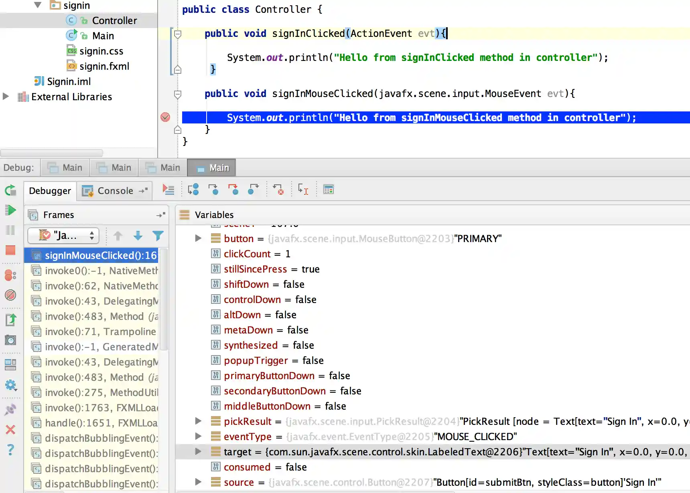Click the Step Over debugger icon

(x=193, y=190)
